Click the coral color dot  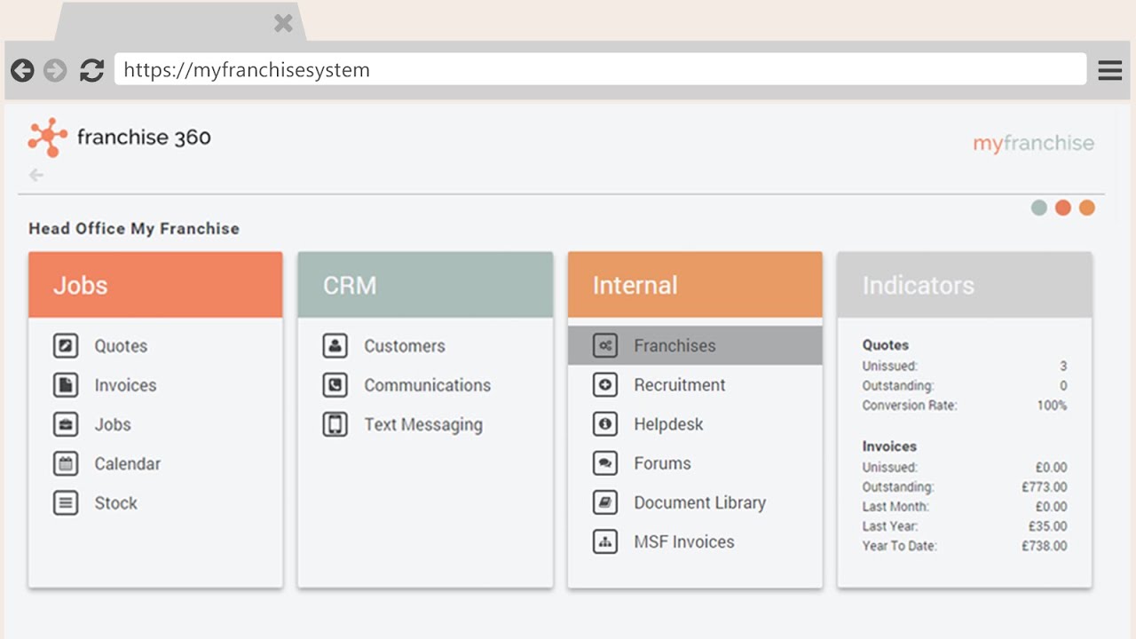coord(1063,208)
